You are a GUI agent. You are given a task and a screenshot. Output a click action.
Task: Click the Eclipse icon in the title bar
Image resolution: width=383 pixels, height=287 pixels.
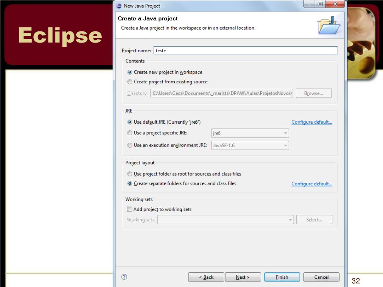pos(119,6)
